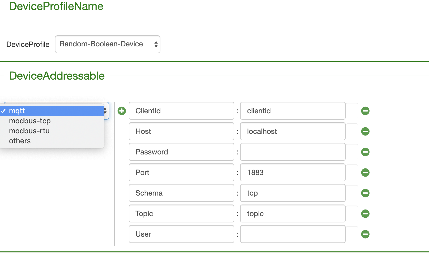Click the Topic value field
429x253 pixels.
pyautogui.click(x=292, y=213)
